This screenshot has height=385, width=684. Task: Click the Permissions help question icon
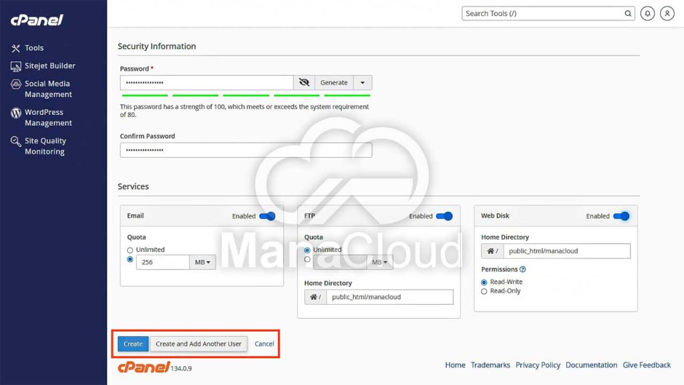(522, 269)
